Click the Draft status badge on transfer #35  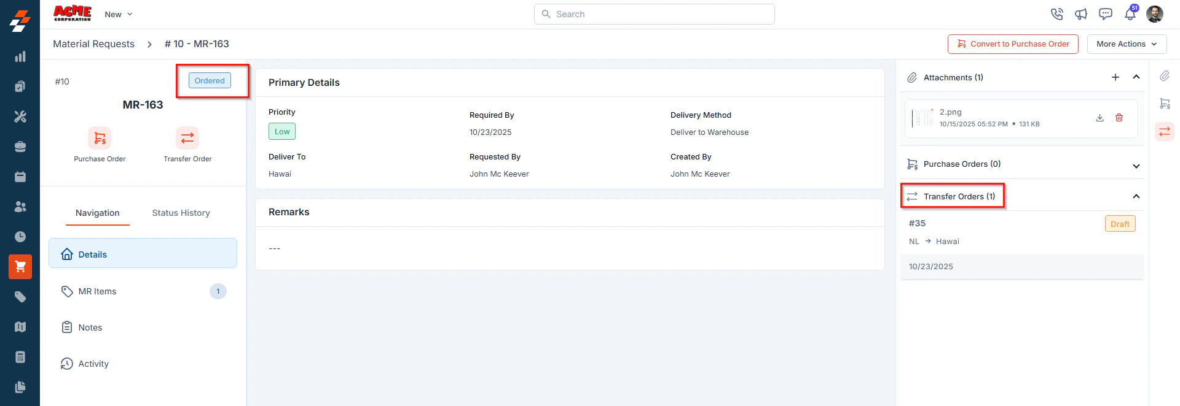(x=1120, y=224)
